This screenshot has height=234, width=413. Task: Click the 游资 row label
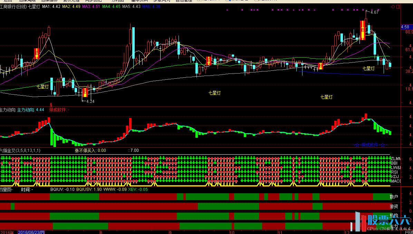[x=394, y=206]
